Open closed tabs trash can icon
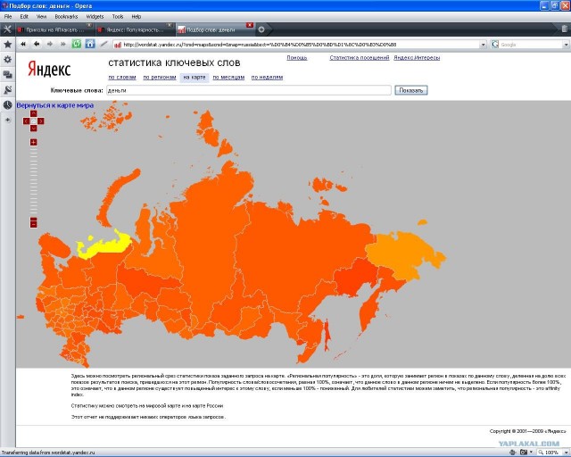This screenshot has height=457, width=571. pyautogui.click(x=565, y=29)
